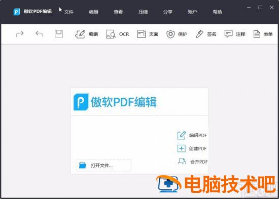This screenshot has height=199, width=279.
Task: Open the 注释 comment tool
Action: tap(235, 34)
